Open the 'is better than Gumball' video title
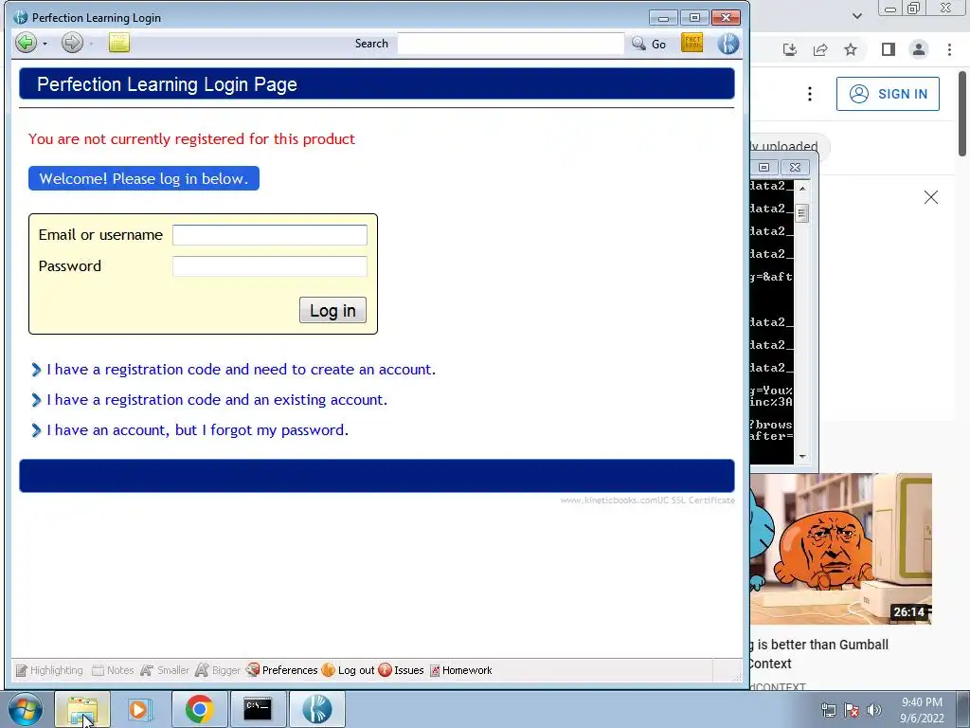Image resolution: width=970 pixels, height=728 pixels. coord(821,654)
